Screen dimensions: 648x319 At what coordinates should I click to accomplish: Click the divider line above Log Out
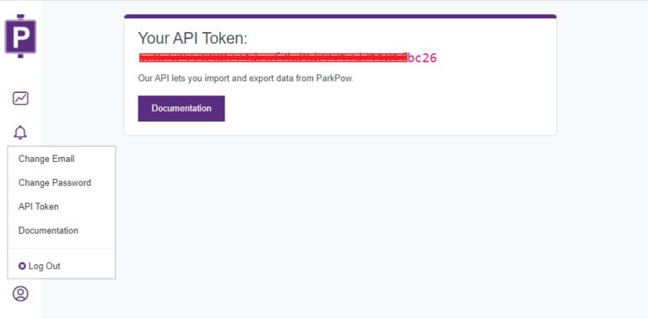(x=61, y=248)
